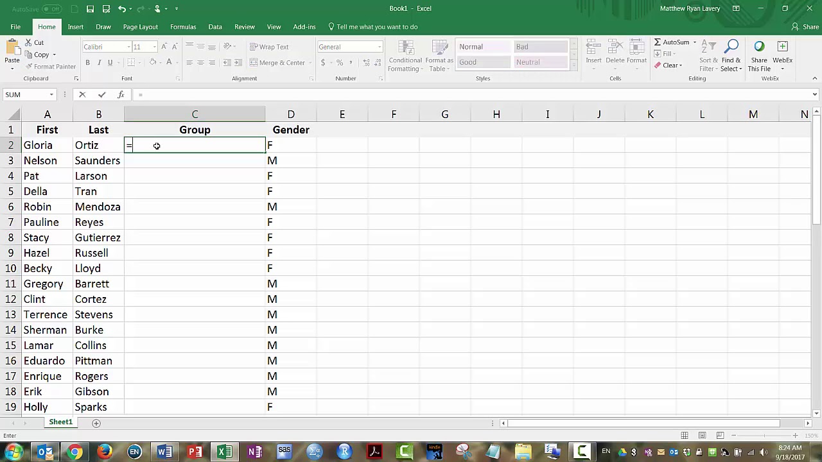Screen dimensions: 822x462
Task: Click the Increase Decimal icon
Action: coord(366,62)
